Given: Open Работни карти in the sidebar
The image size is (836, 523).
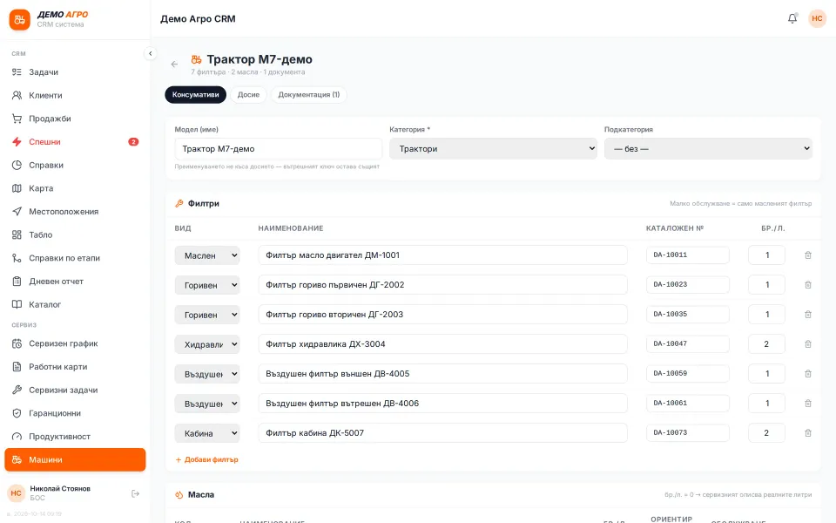Looking at the screenshot, I should pyautogui.click(x=75, y=367).
